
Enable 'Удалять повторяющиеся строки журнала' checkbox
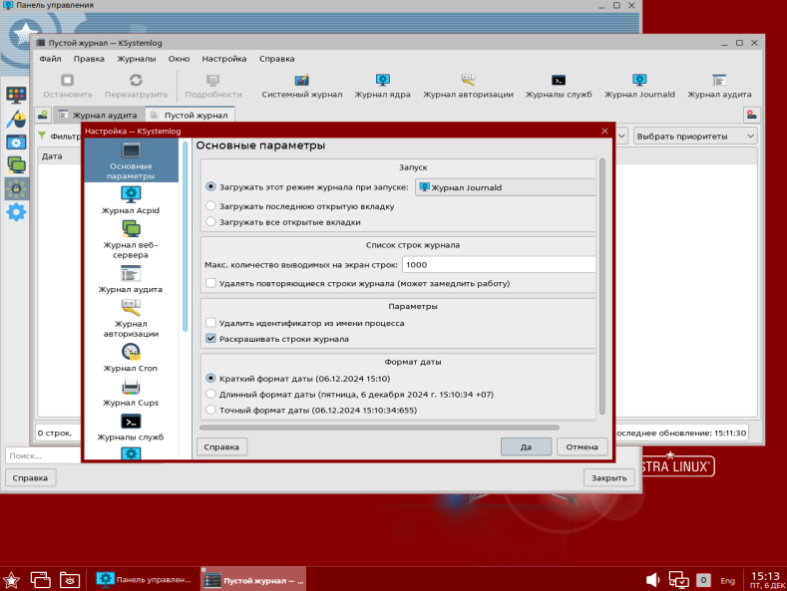pyautogui.click(x=210, y=283)
